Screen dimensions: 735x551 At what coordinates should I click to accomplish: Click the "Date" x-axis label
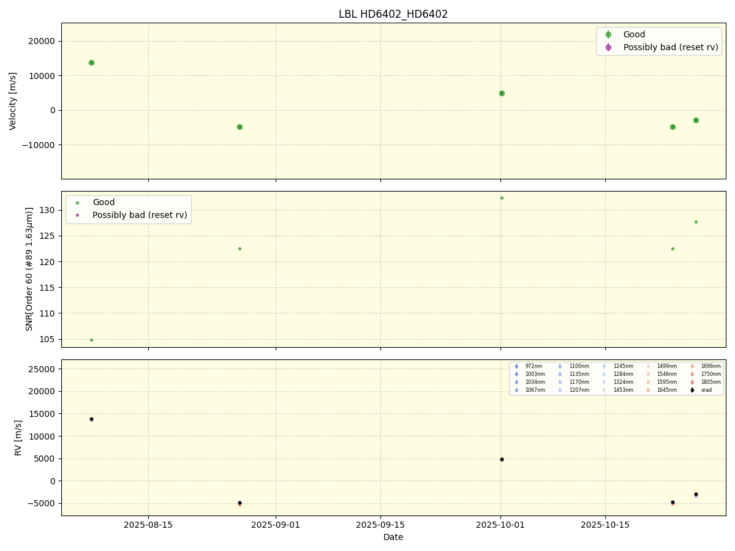pos(393,537)
